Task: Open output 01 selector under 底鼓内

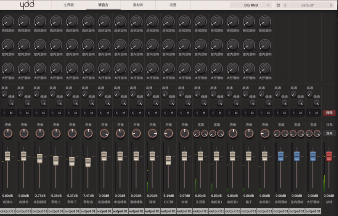Action: [x=8, y=211]
